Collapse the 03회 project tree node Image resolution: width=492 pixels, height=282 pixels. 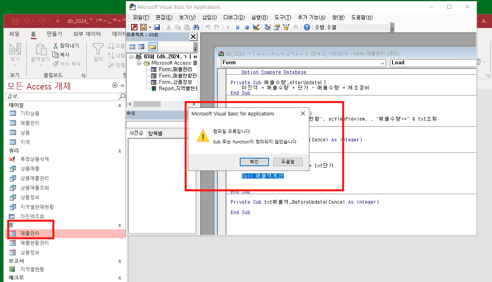[131, 57]
